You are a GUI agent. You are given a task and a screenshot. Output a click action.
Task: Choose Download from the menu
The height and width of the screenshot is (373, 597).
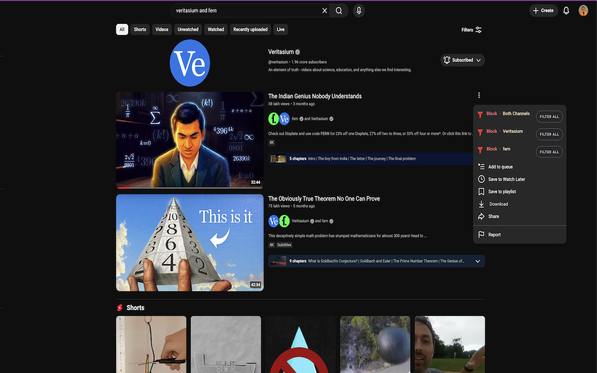point(520,204)
